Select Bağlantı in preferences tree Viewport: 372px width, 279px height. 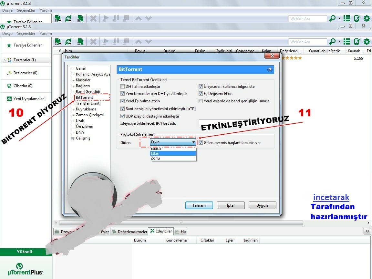pyautogui.click(x=83, y=86)
